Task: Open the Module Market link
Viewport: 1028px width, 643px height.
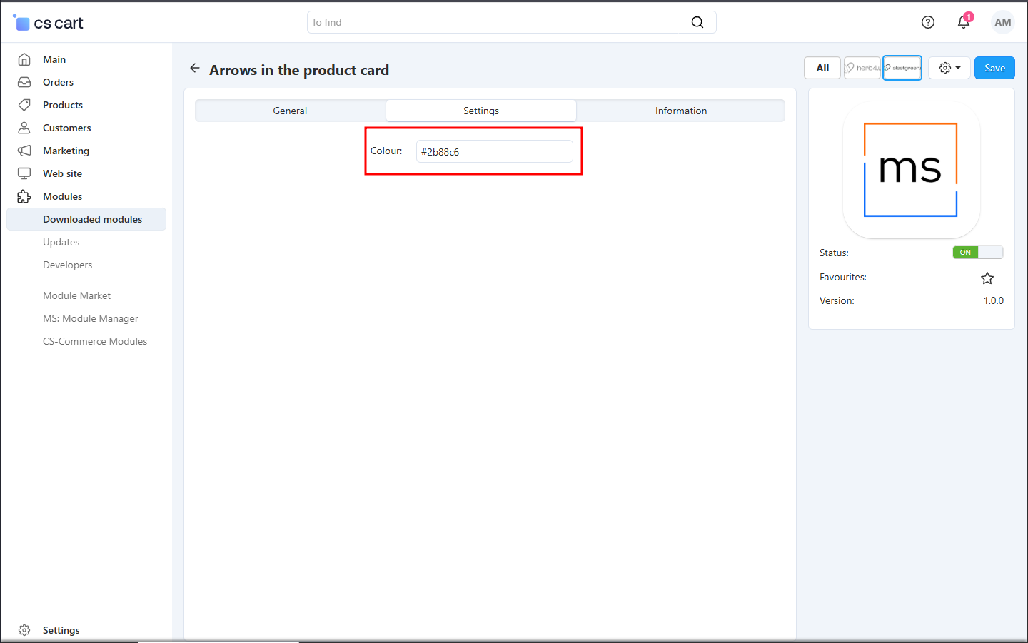Action: [76, 295]
